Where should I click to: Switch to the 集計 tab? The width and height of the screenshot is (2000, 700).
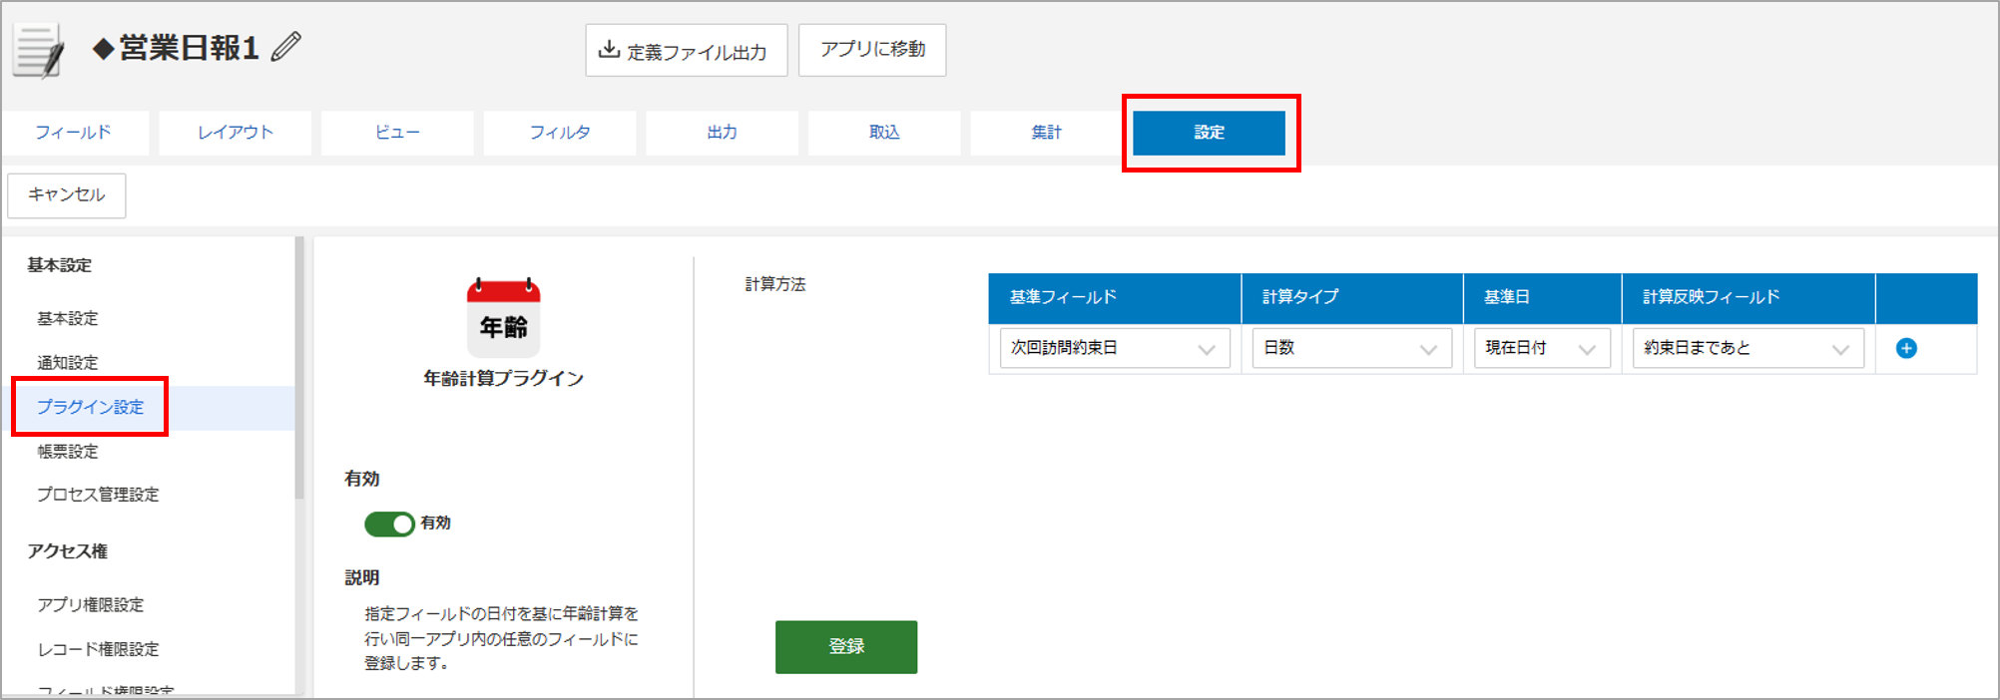pos(1047,133)
